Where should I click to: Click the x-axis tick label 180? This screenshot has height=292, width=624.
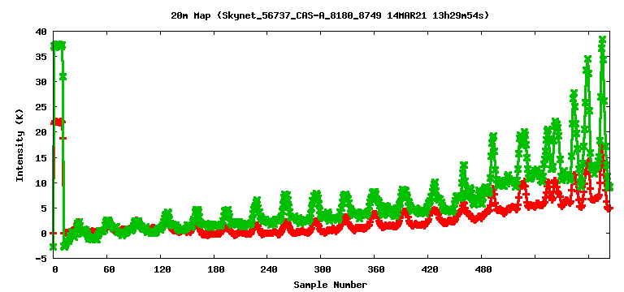(x=214, y=270)
